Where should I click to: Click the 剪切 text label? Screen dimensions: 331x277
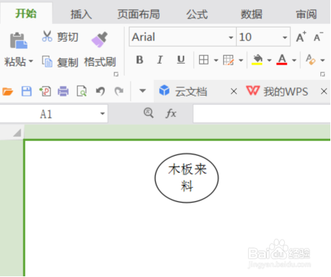tap(67, 37)
